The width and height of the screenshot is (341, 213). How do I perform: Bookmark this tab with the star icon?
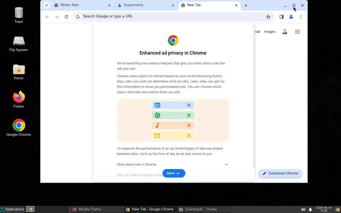click(x=268, y=17)
